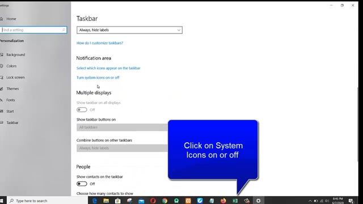Open the Mail app on taskbar

point(141,201)
